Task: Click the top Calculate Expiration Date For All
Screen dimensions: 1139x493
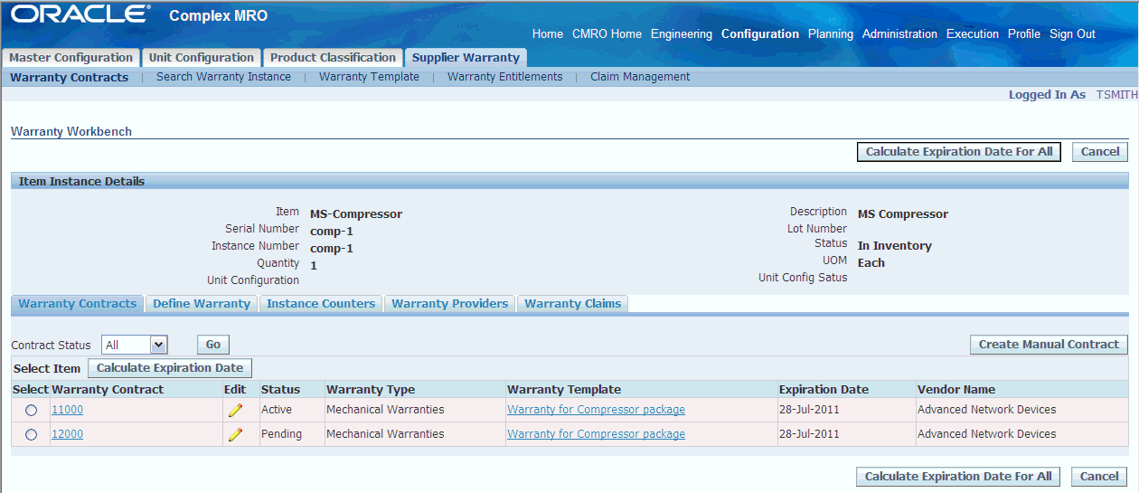Action: tap(959, 152)
